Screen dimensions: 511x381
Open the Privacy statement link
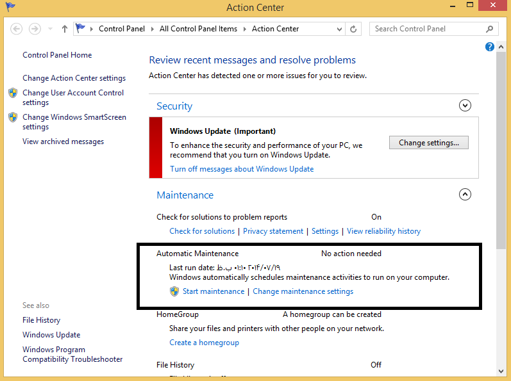(273, 231)
